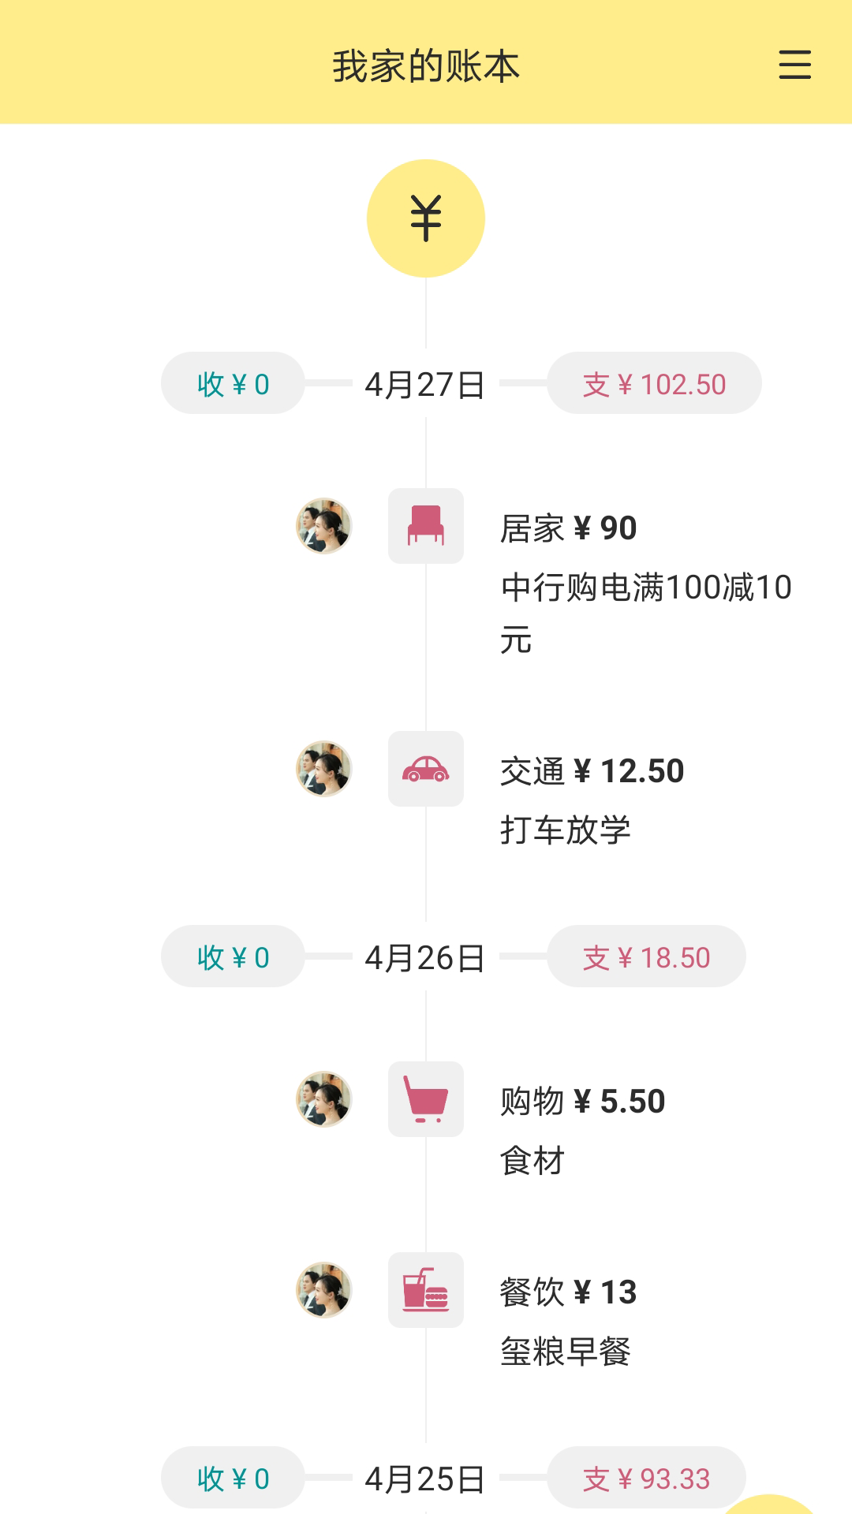Screen dimensions: 852x1514
Task: Select the 4月27日 date marker
Action: pos(425,385)
